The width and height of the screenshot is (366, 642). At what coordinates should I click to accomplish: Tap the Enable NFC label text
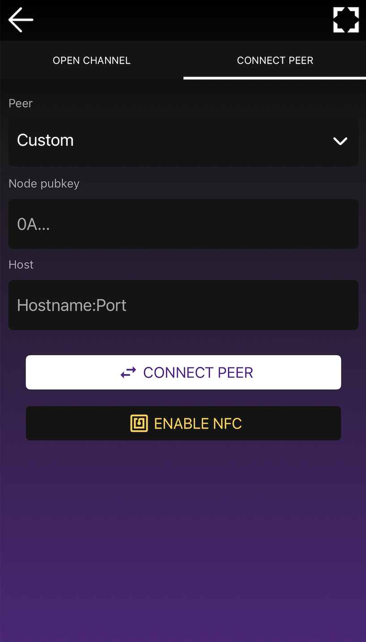198,423
